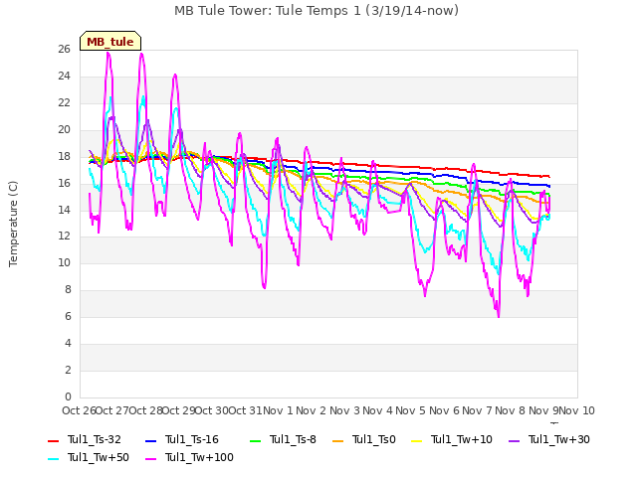Click the orange Tul1_Ts0 legend swatch

click(338, 440)
